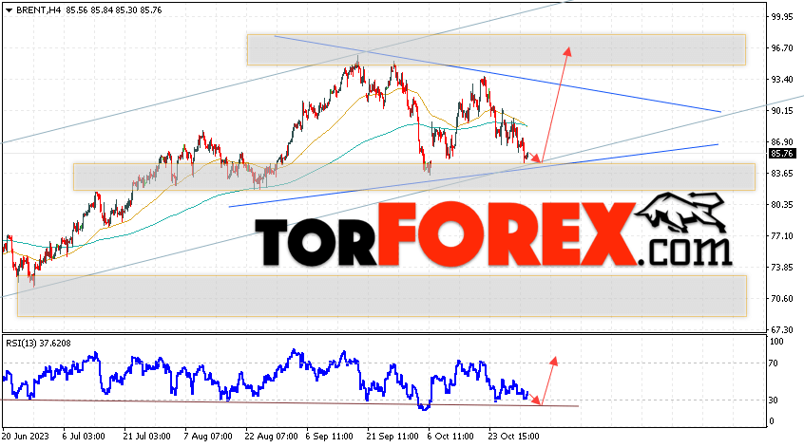
Task: Click the 93.40 price axis label
Action: (x=782, y=80)
